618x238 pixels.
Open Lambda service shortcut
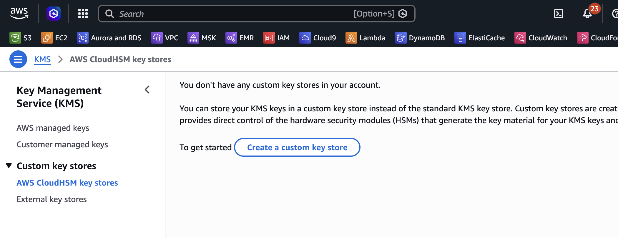(366, 38)
